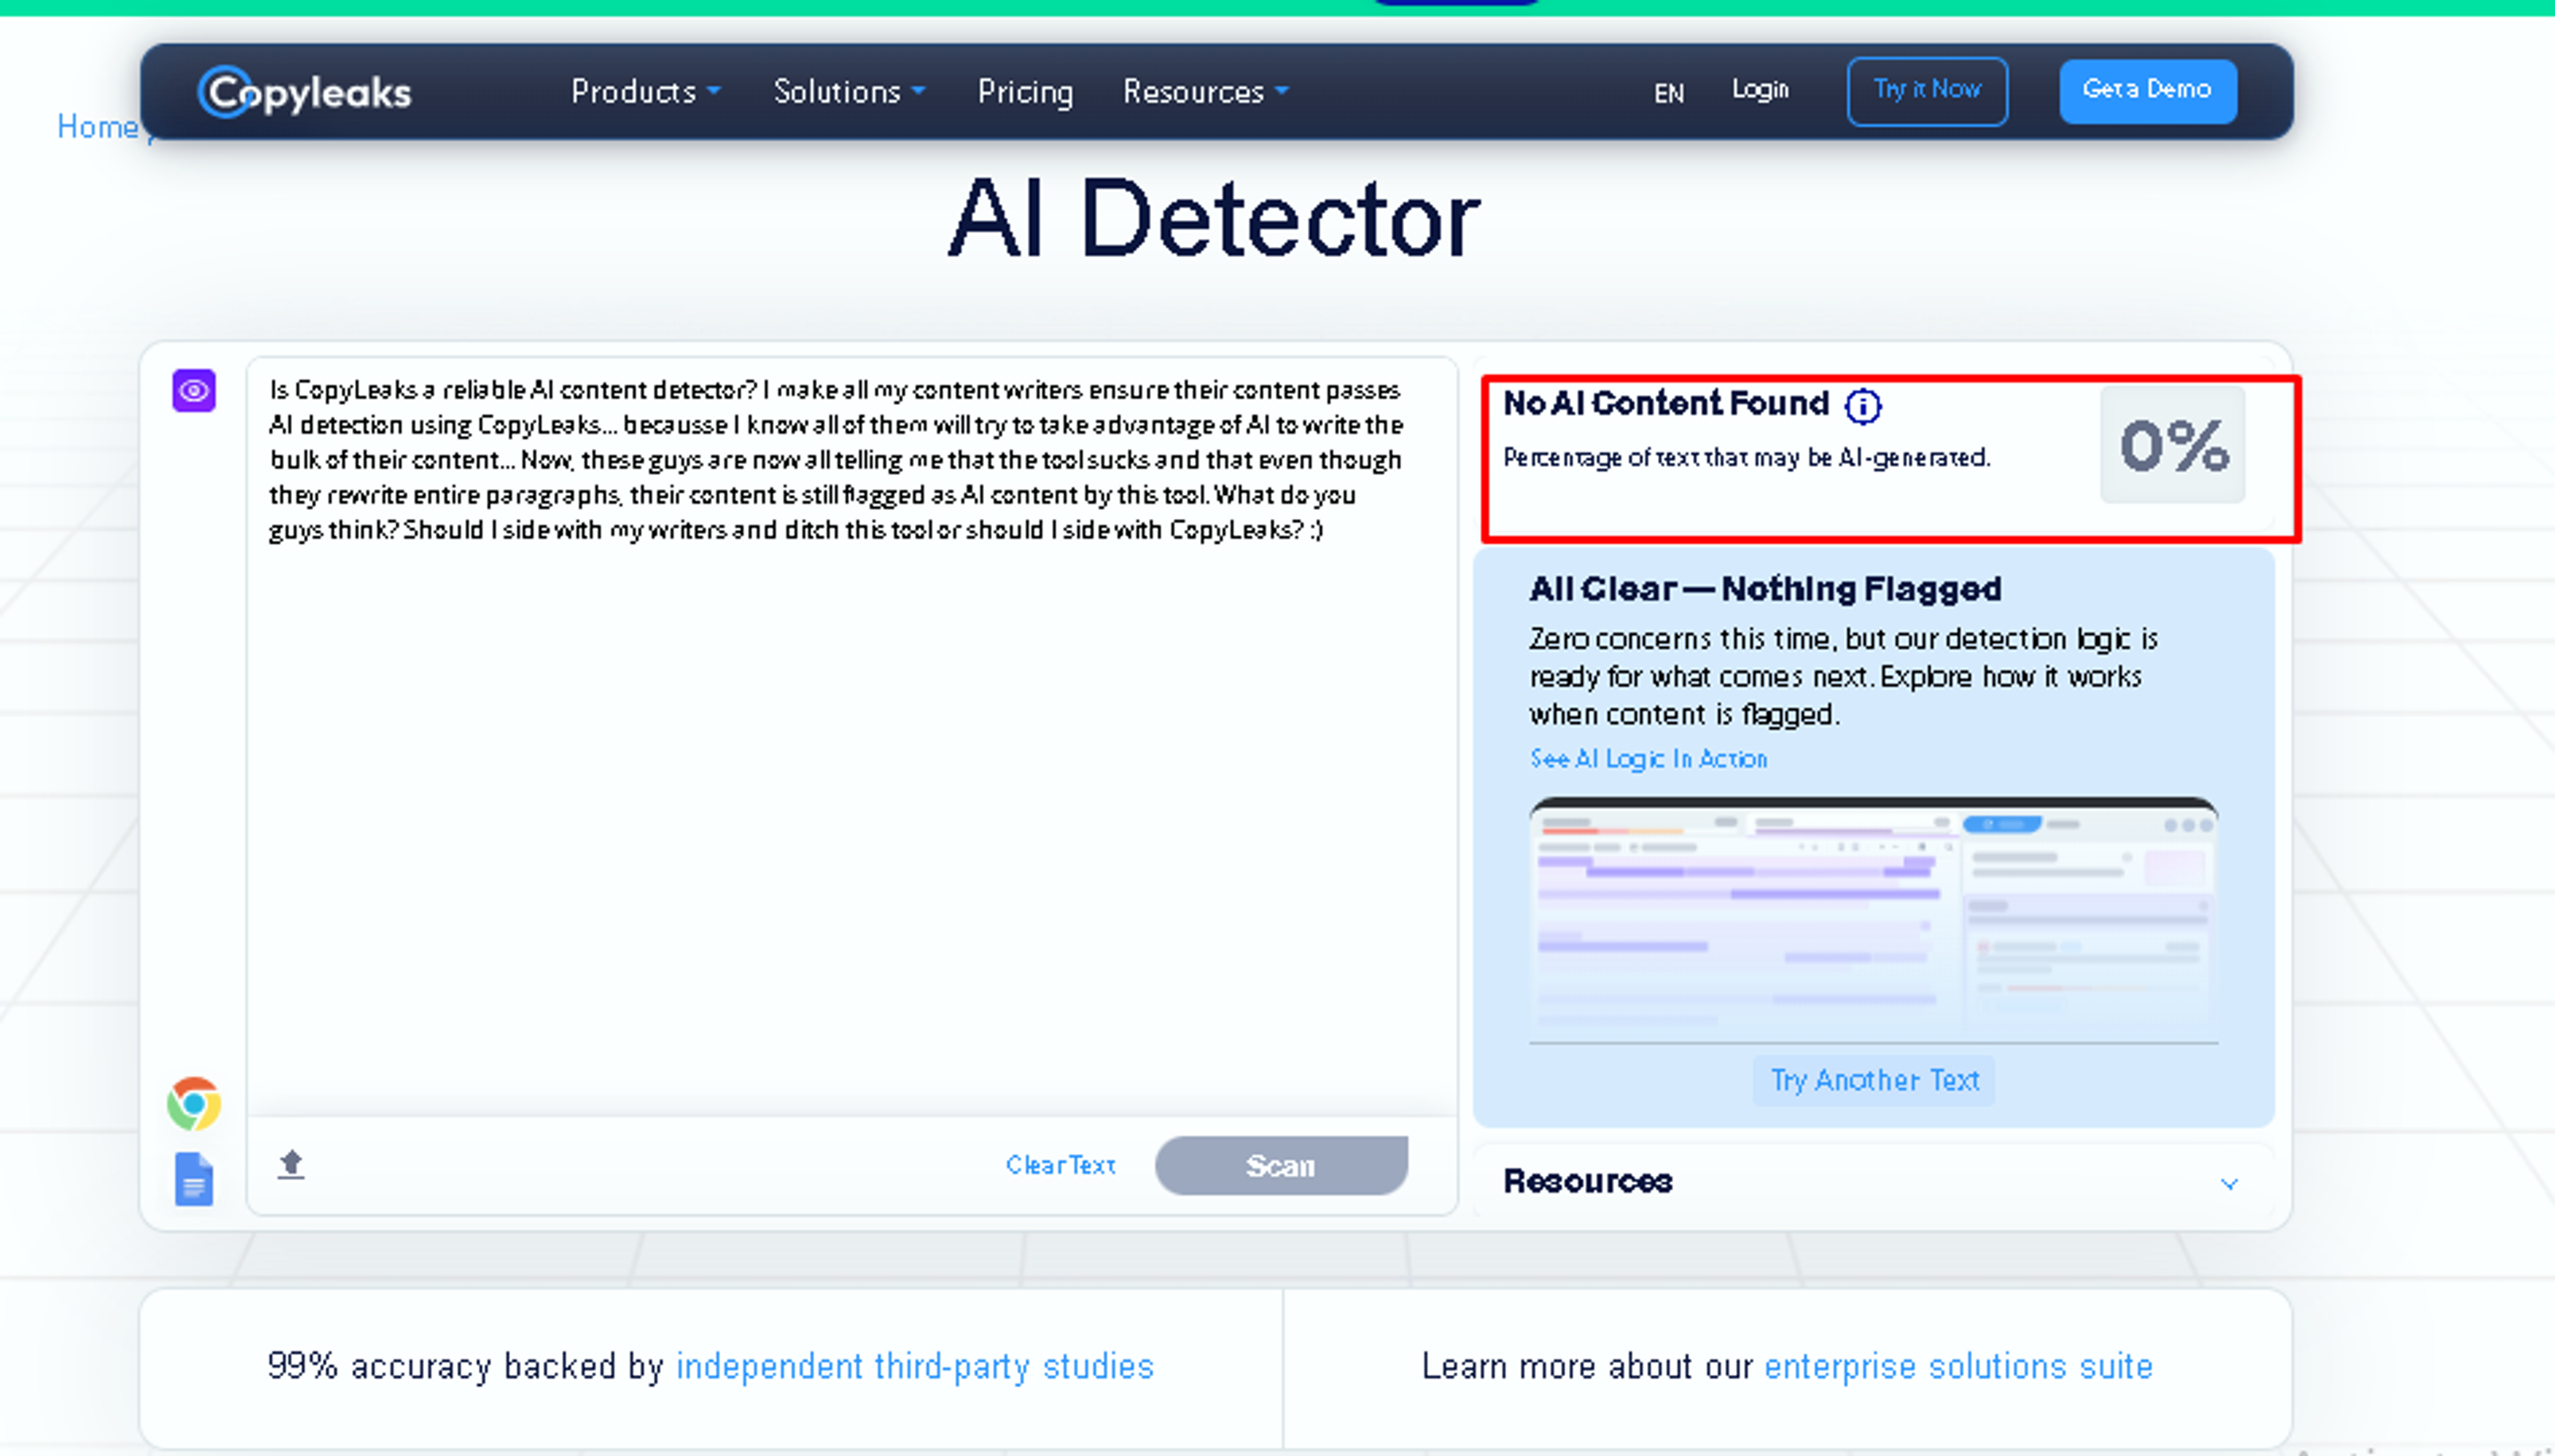The image size is (2555, 1456).
Task: Change language via EN selector
Action: (1669, 94)
